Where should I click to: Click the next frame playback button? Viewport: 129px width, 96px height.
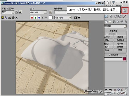coord(106,90)
